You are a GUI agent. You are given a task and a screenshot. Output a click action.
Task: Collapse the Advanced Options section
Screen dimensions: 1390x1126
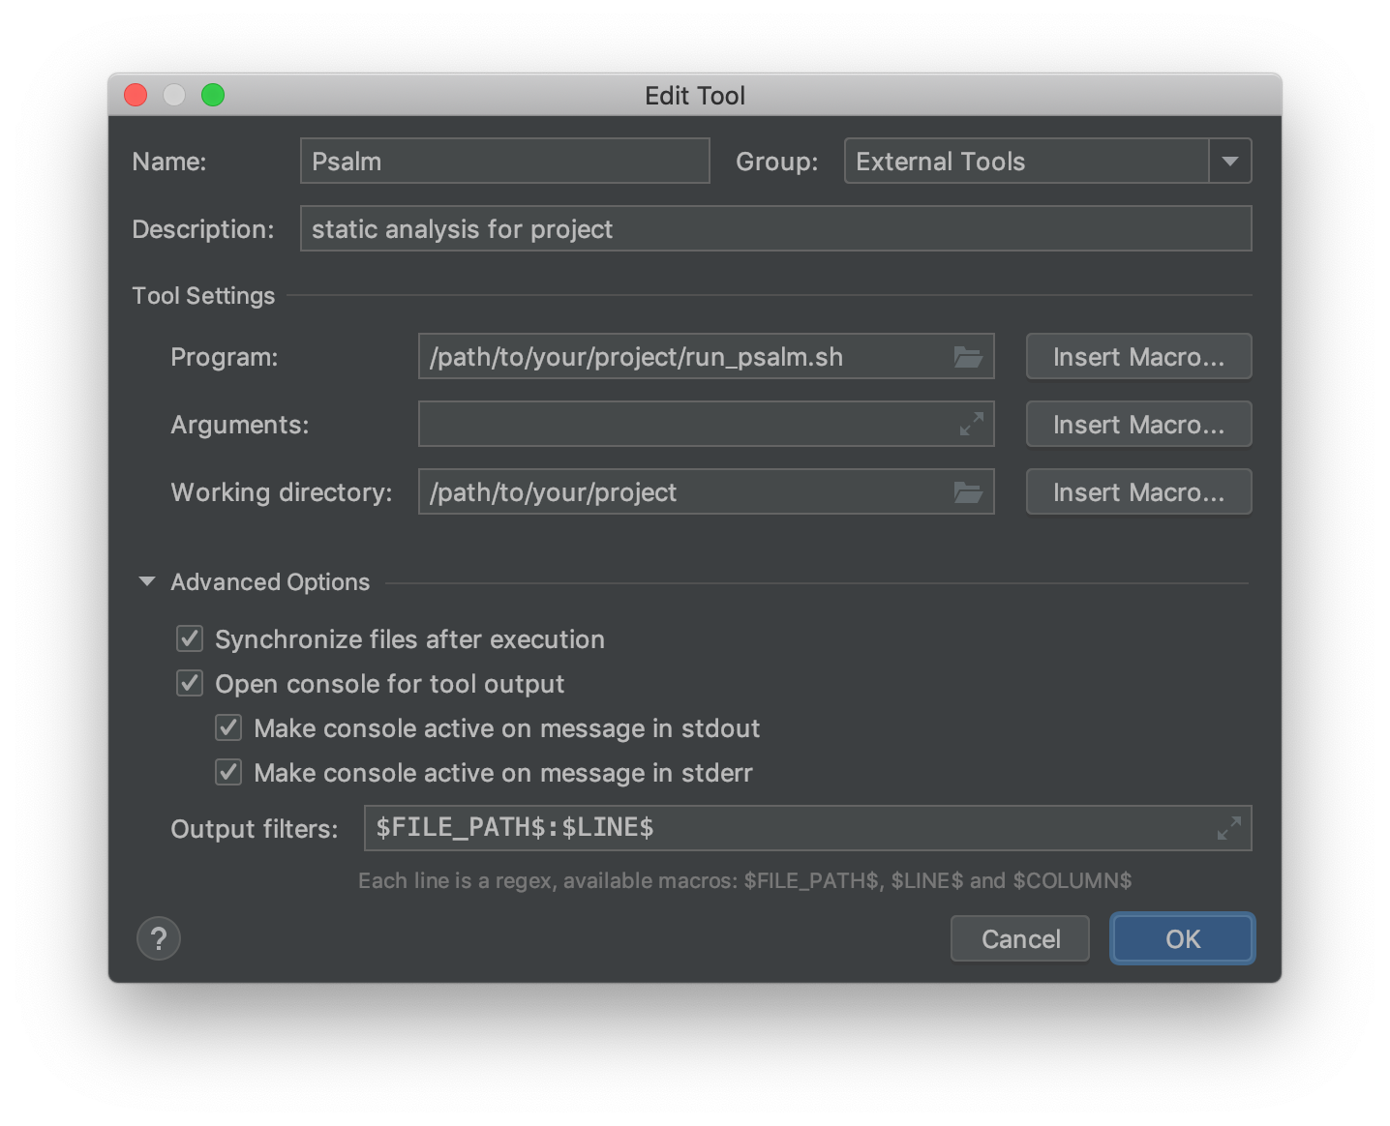tap(147, 582)
